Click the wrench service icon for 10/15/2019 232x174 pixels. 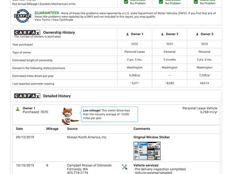point(125,167)
